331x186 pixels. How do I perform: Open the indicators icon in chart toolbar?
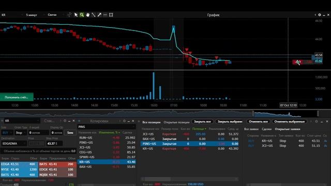pyautogui.click(x=69, y=15)
